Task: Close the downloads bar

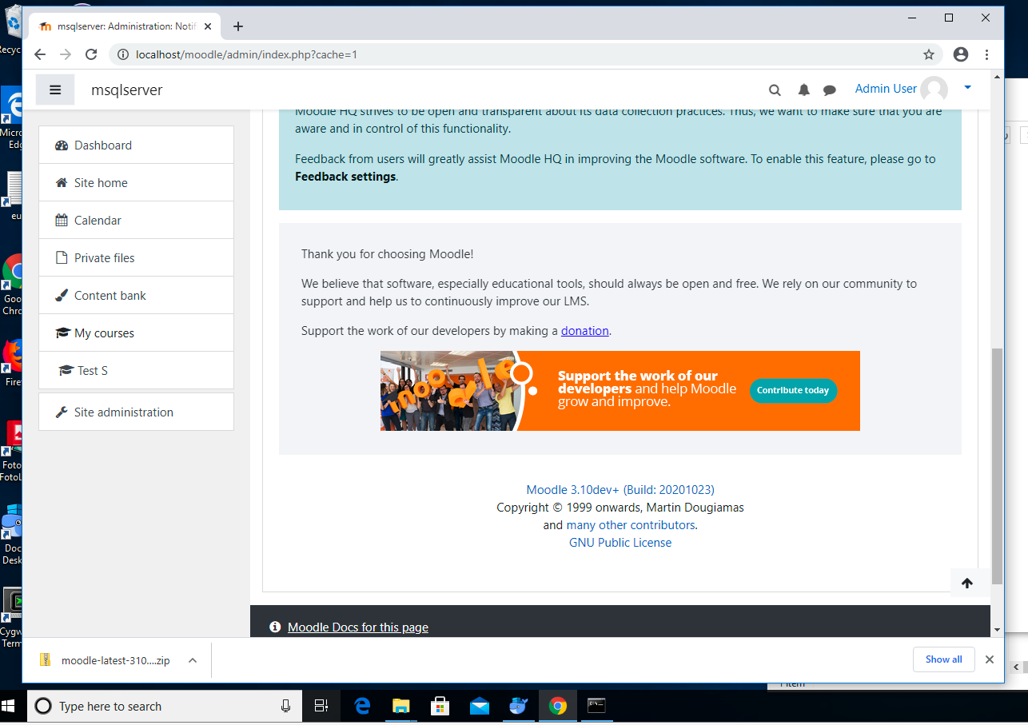Action: pos(990,659)
